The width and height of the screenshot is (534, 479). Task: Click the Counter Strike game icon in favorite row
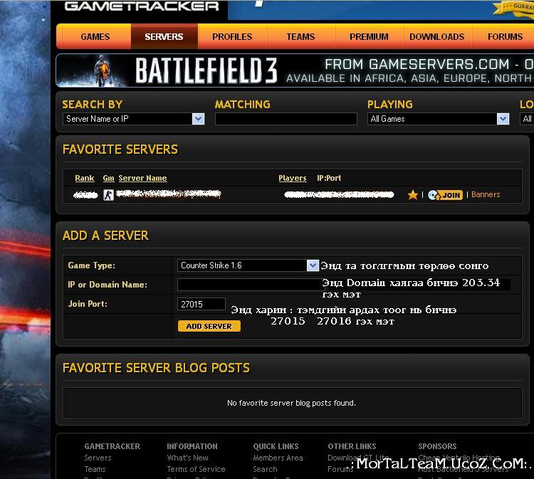(x=108, y=195)
